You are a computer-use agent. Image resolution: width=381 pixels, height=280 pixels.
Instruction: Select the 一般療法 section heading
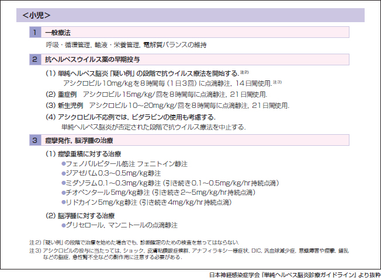click(59, 32)
